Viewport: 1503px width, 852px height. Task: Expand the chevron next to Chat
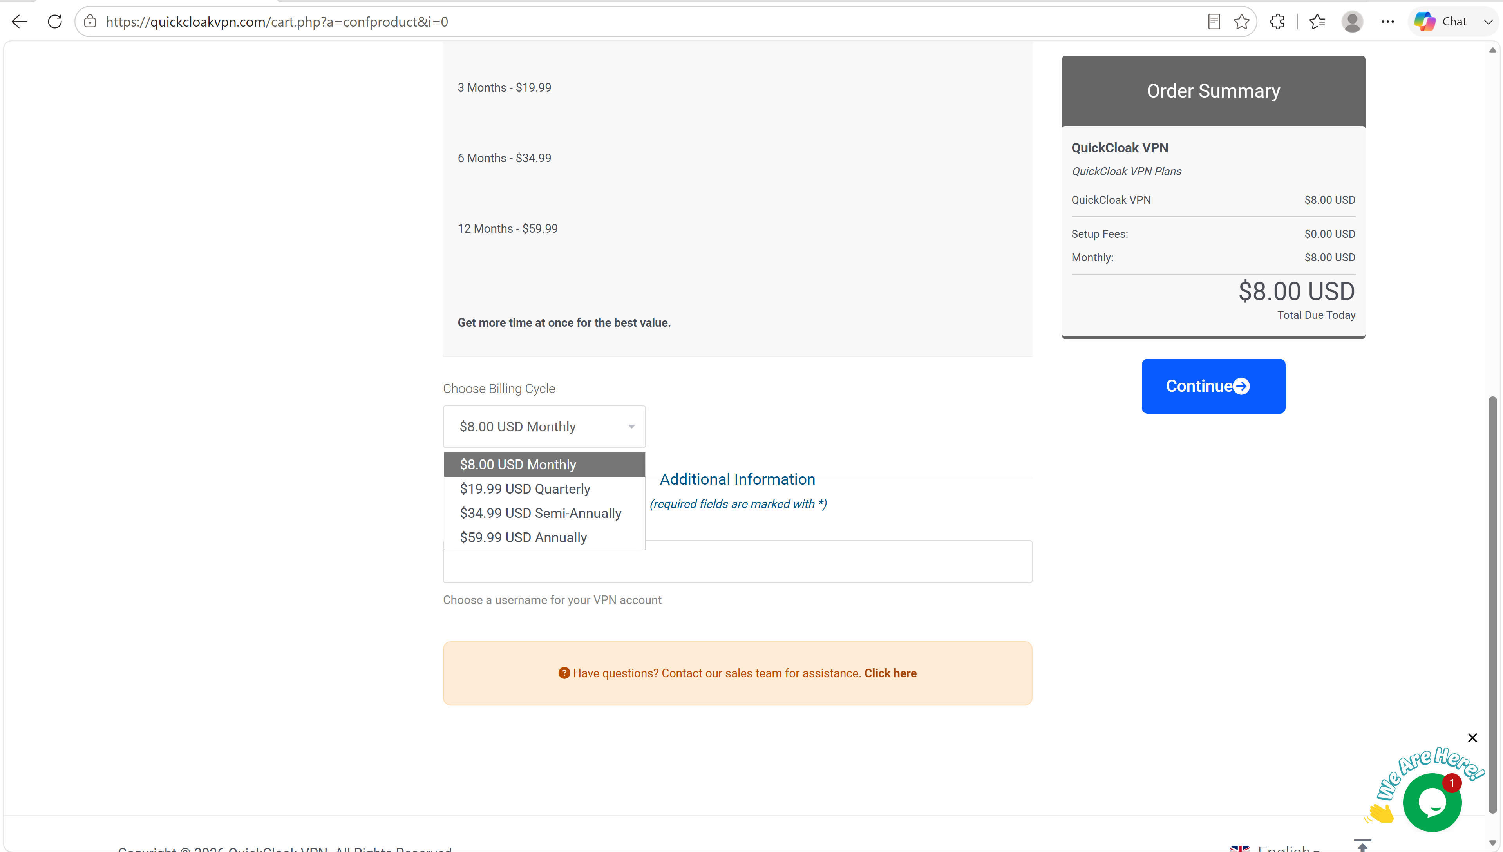1488,22
